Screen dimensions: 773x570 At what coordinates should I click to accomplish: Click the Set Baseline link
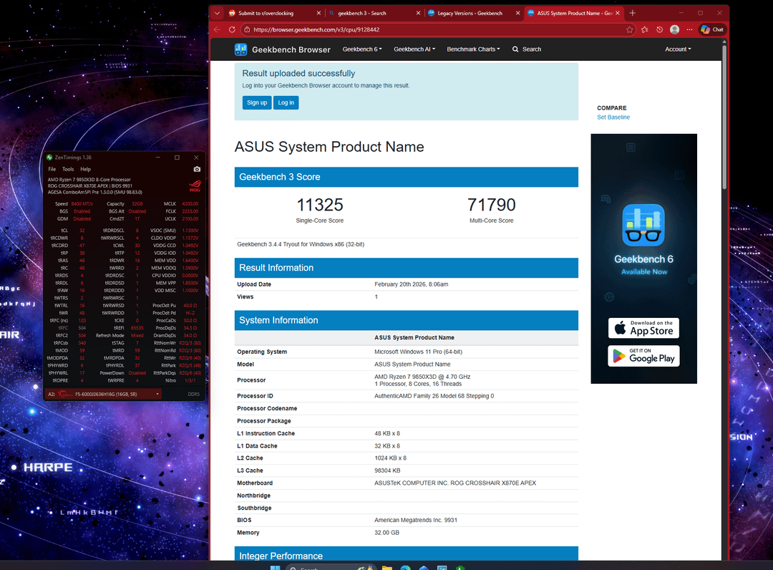click(613, 117)
